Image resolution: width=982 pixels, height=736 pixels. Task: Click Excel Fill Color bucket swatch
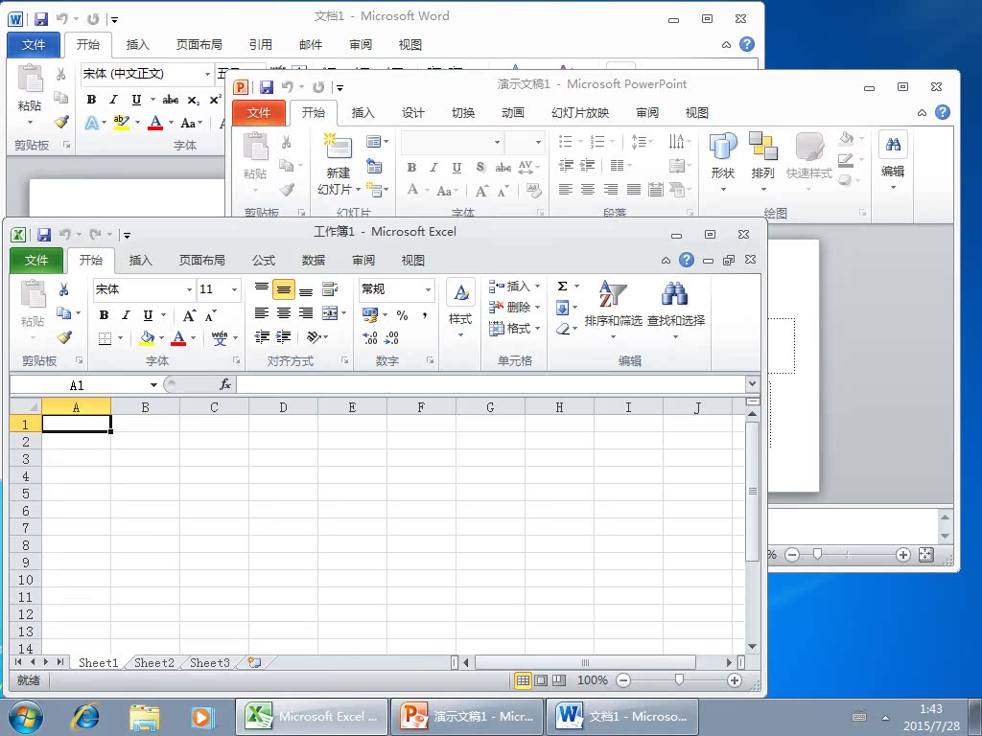click(147, 338)
